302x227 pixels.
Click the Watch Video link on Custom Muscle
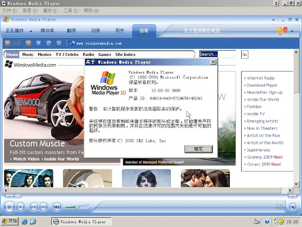[26, 159]
